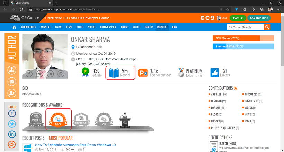Click browser refresh button
The width and height of the screenshot is (284, 152).
[x=21, y=9]
